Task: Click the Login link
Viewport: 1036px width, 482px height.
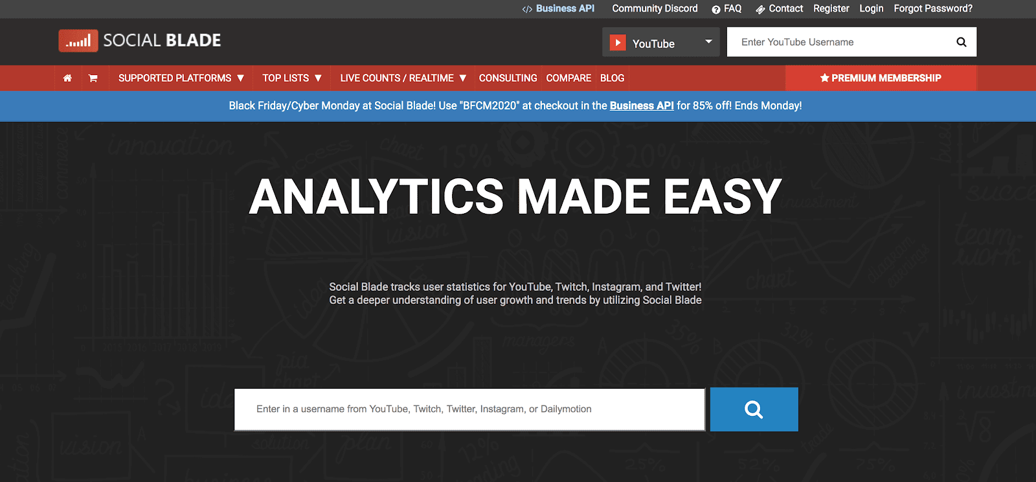Action: click(872, 8)
